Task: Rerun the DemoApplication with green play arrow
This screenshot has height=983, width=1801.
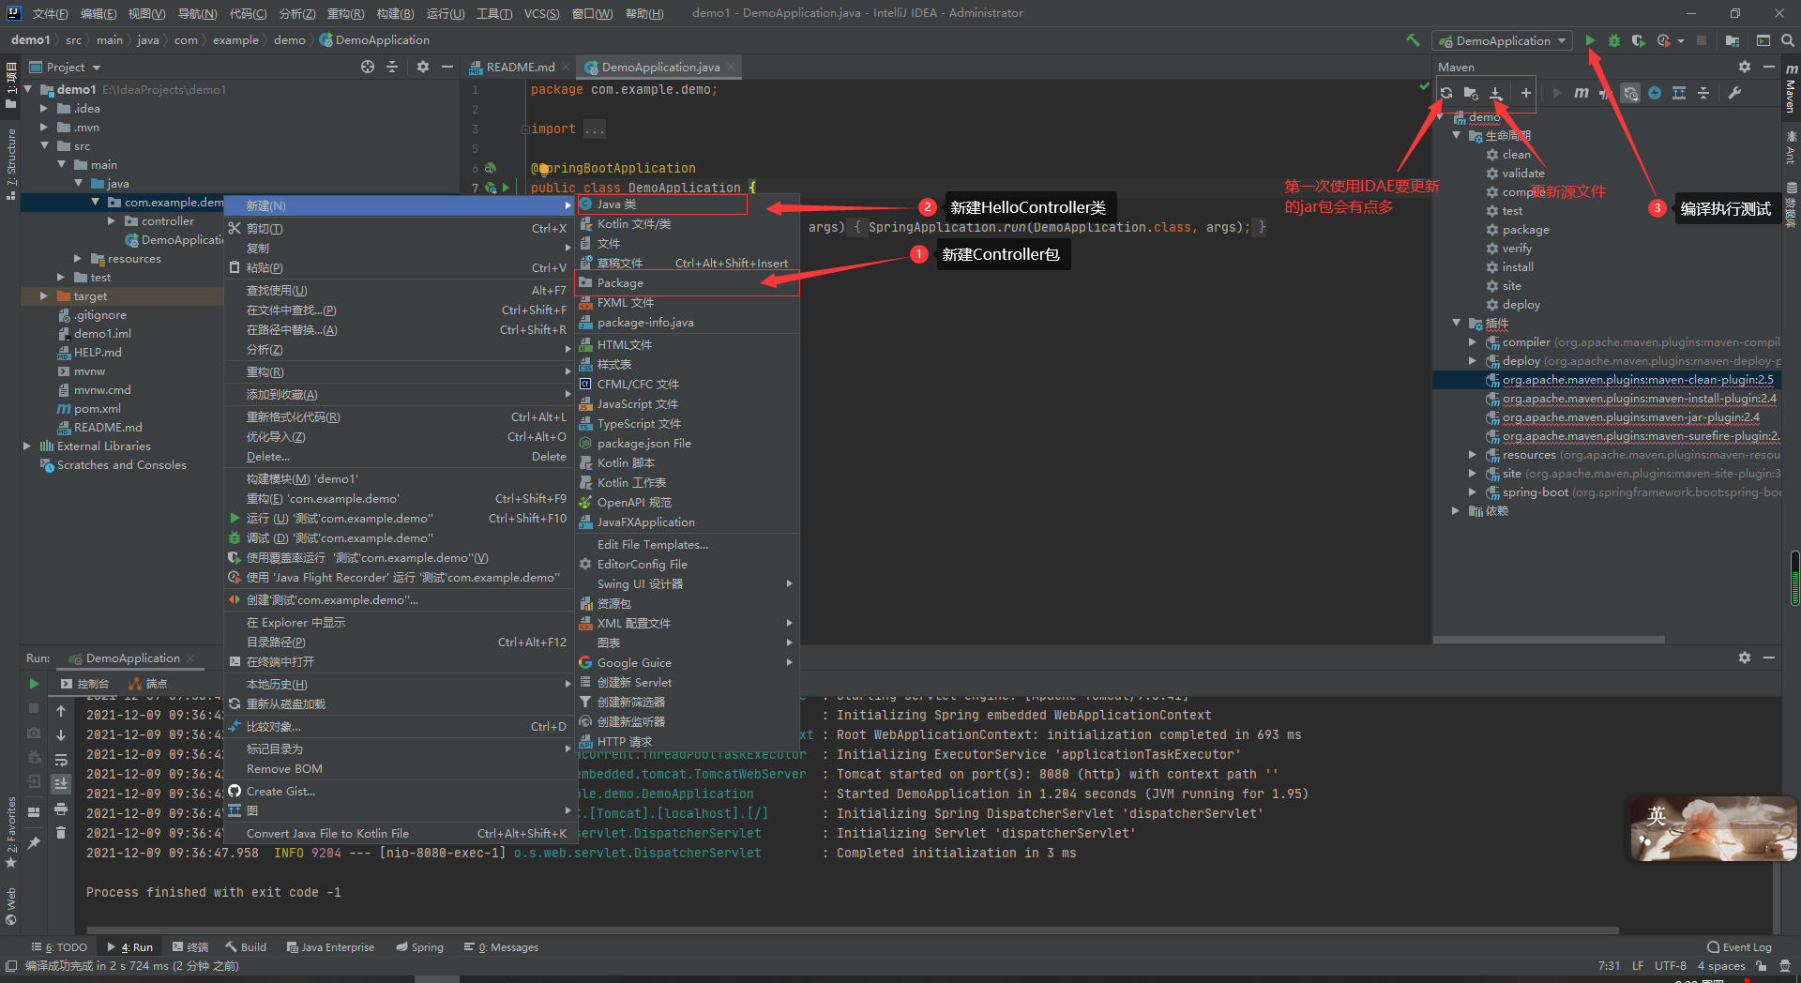Action: point(34,684)
